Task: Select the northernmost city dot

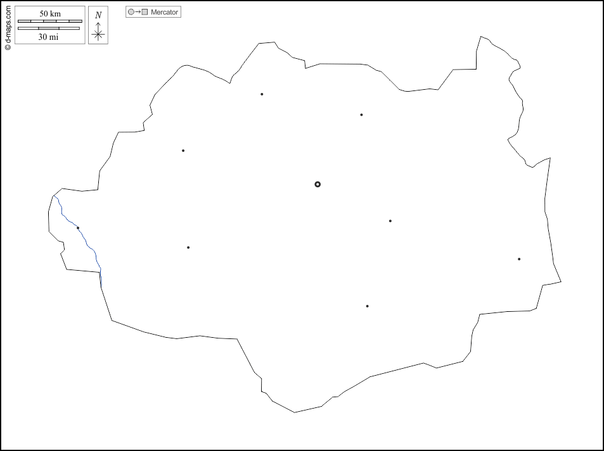Action: (262, 94)
